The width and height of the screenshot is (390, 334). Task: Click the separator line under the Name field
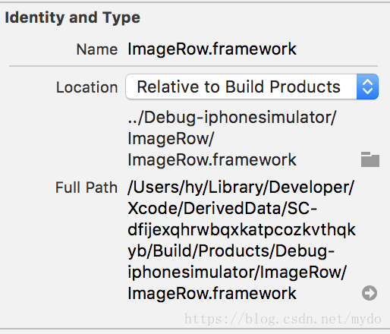click(x=193, y=66)
